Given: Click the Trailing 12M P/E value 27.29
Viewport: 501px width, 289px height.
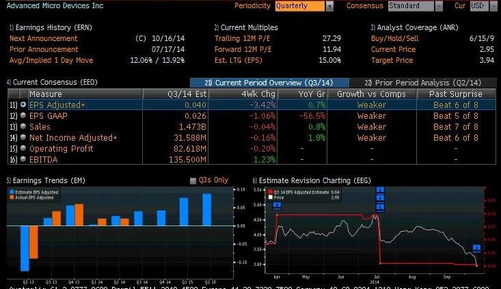Looking at the screenshot, I should [x=331, y=38].
